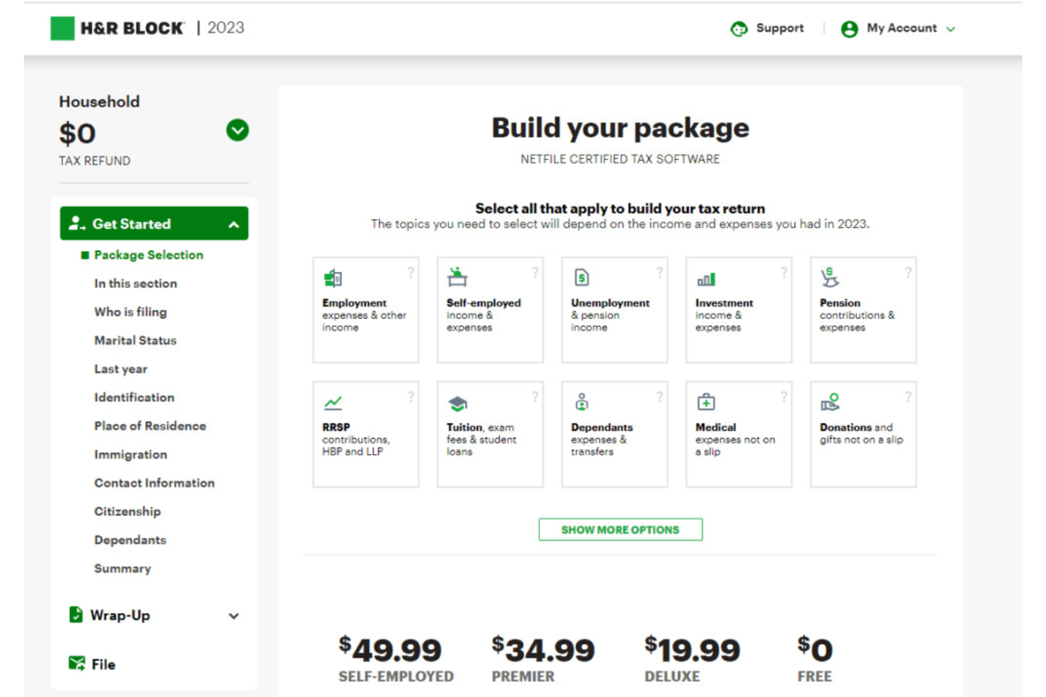Click the Wrap-Up document icon
This screenshot has width=1046, height=697.
tap(76, 614)
